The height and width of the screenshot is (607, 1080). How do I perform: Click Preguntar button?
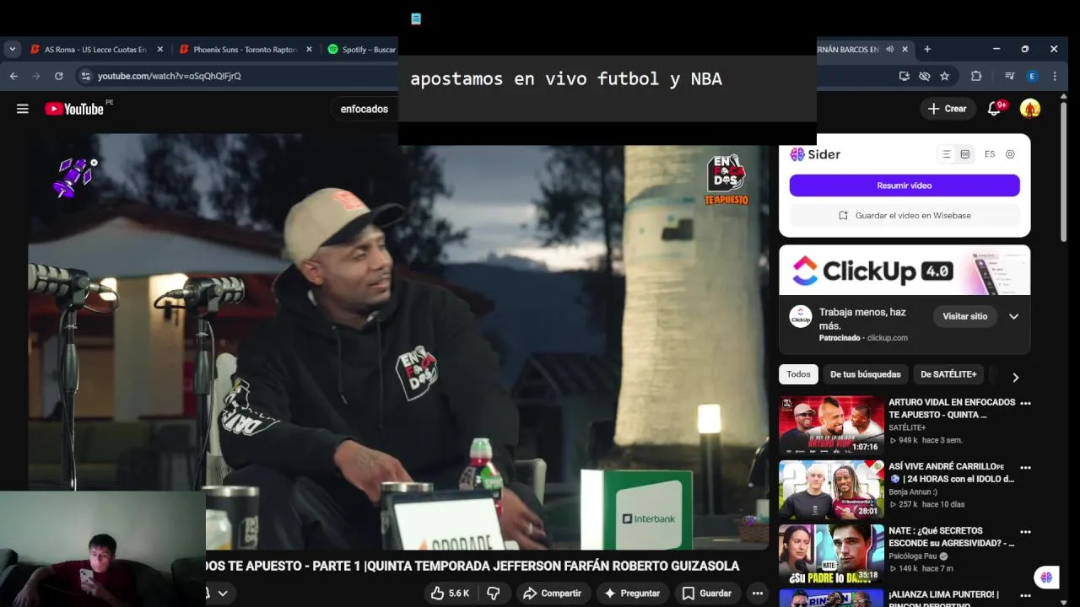tap(631, 594)
